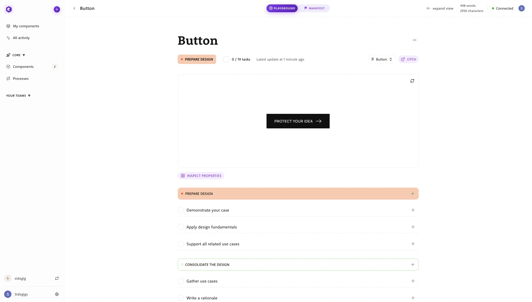532x302 pixels.
Task: Click the expand view icon
Action: pos(429,8)
